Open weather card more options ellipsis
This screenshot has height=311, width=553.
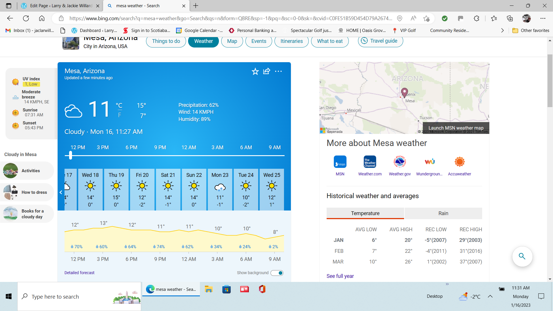pyautogui.click(x=278, y=71)
